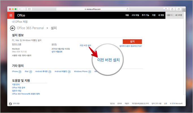Open 상표 footer link
193x113 pixels.
coord(166,103)
